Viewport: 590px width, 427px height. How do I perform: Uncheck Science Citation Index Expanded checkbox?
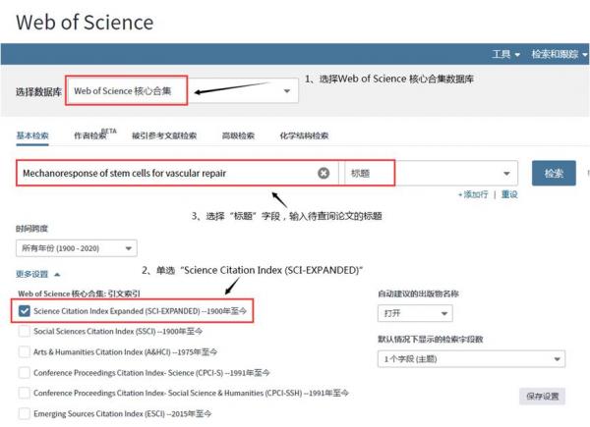point(25,311)
